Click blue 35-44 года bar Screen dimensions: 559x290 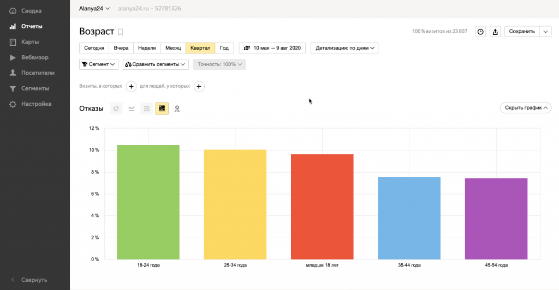click(x=409, y=218)
